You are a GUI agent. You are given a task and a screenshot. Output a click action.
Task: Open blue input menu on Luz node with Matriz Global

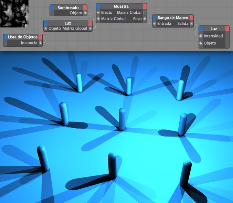[x=46, y=23]
